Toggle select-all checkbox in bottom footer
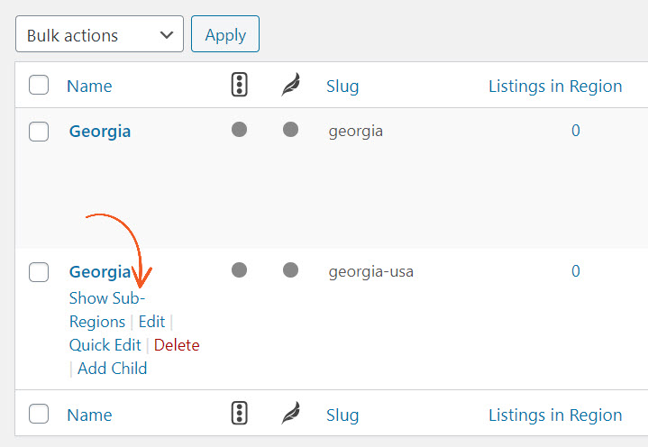 coord(39,414)
